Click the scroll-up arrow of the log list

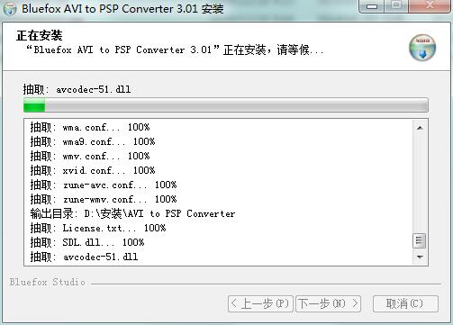tap(420, 128)
